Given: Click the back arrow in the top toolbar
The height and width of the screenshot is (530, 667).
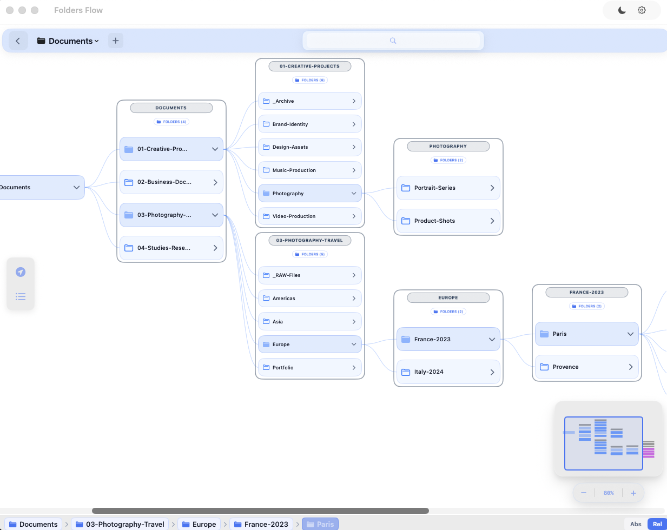Looking at the screenshot, I should coord(18,41).
